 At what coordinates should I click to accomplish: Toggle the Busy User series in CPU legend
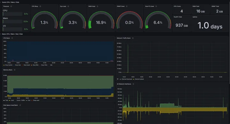pos(18,65)
